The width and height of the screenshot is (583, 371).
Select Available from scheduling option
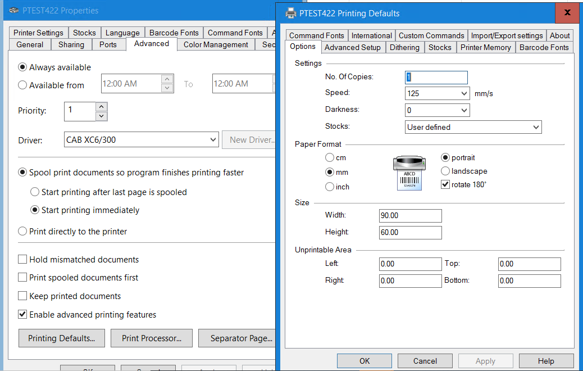pos(21,85)
